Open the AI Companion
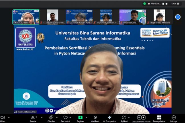 (x=110, y=119)
